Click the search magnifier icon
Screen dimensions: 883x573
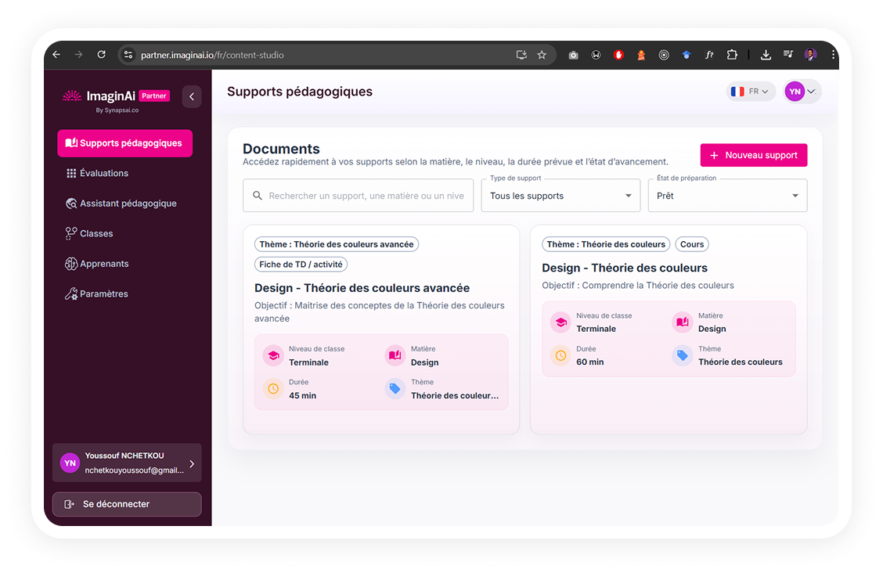(x=258, y=196)
